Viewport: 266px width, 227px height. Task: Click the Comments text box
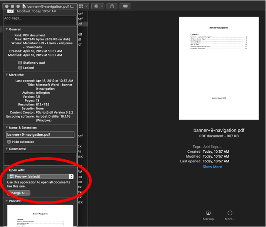point(40,159)
